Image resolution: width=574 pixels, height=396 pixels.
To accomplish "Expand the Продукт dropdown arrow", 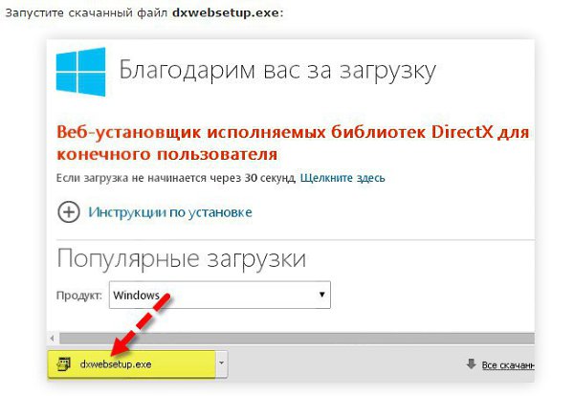I will pyautogui.click(x=322, y=295).
